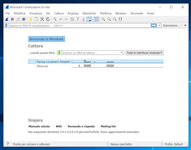Image resolution: width=191 pixels, height=150 pixels.
Task: Reset text to normal size icon
Action: pos(115,19)
